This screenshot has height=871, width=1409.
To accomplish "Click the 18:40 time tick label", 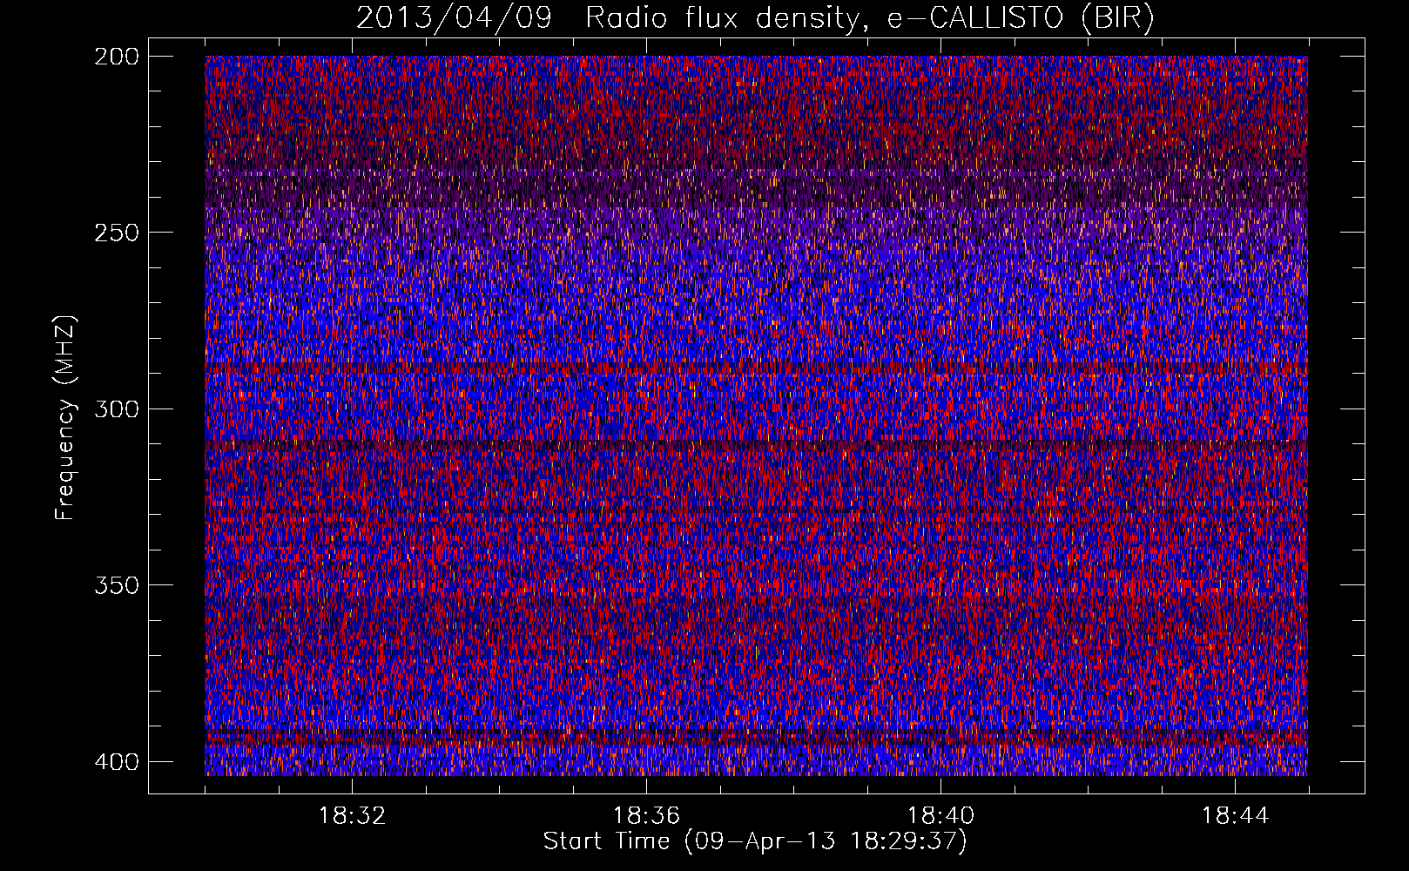I will tap(940, 816).
